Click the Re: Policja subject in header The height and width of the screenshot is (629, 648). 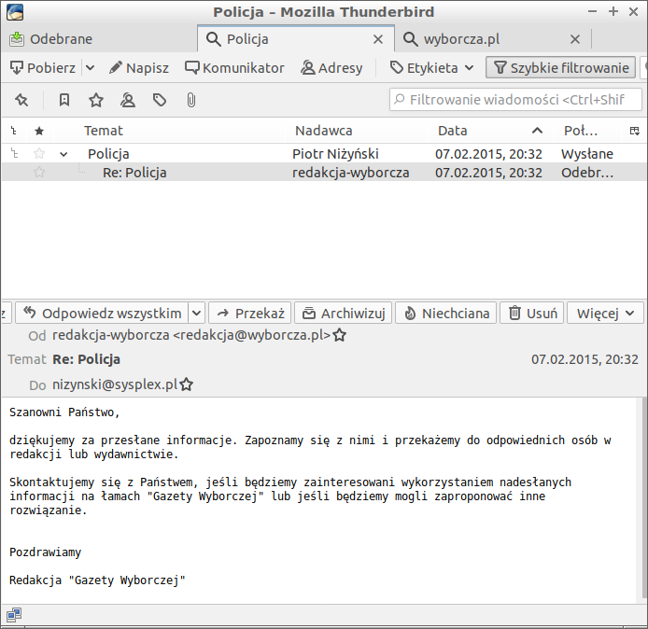pyautogui.click(x=87, y=359)
